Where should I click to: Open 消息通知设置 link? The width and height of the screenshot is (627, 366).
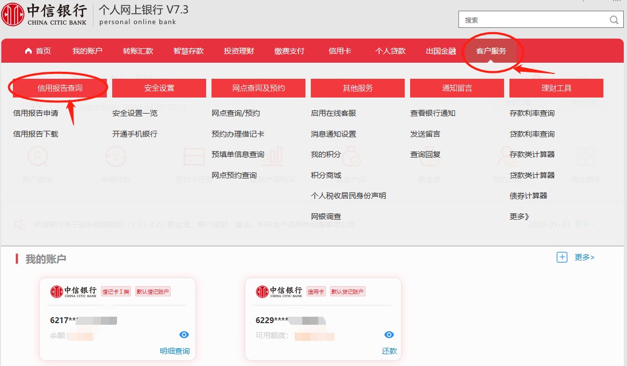pos(333,134)
